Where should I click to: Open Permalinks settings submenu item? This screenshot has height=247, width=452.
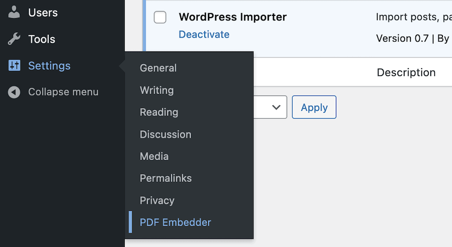point(165,178)
